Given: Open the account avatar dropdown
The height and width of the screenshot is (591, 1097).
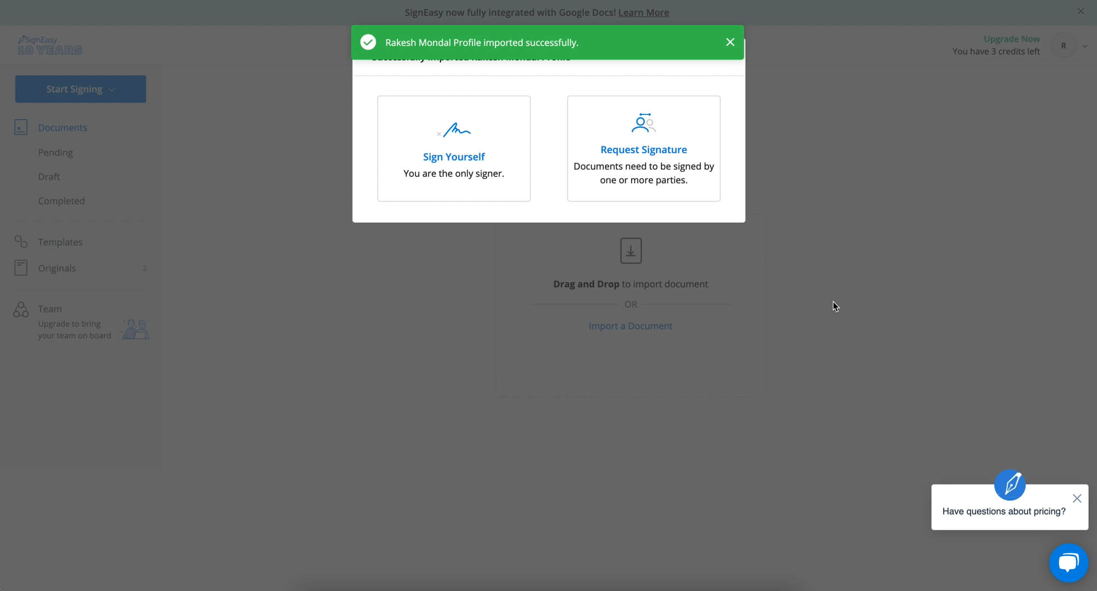Looking at the screenshot, I should (x=1064, y=45).
